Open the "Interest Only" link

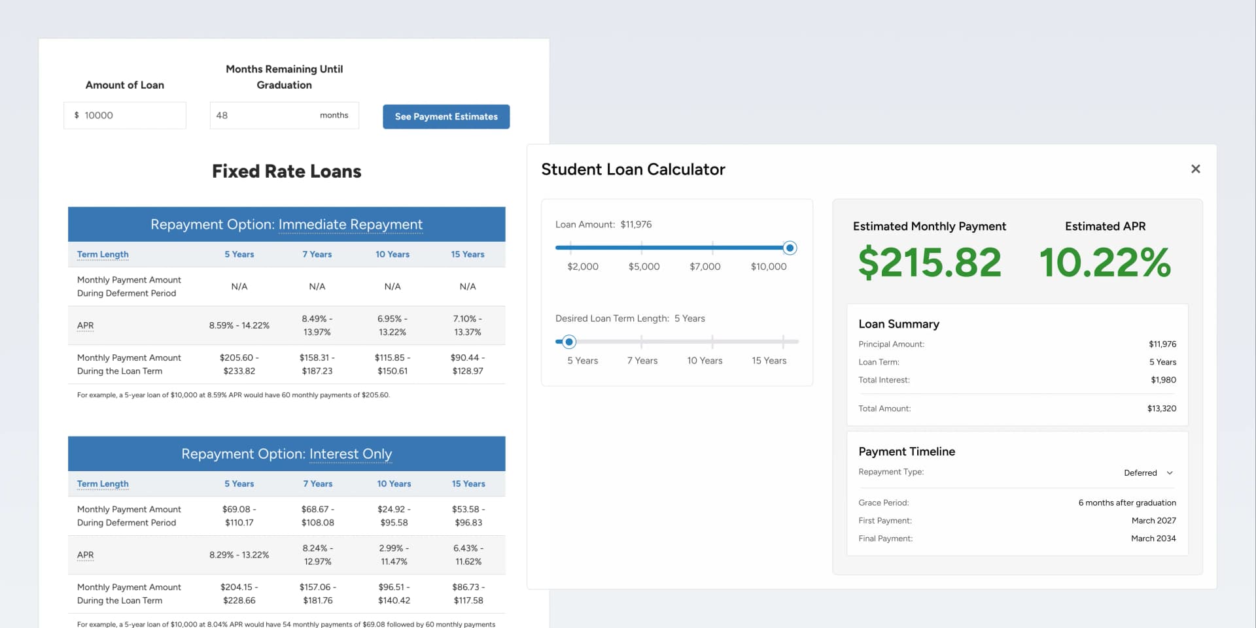351,454
